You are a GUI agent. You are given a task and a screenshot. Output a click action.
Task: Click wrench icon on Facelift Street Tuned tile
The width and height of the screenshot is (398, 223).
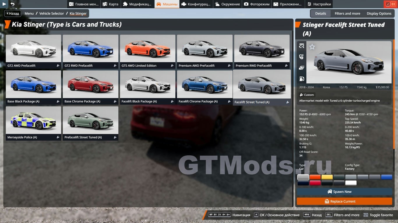pos(288,102)
